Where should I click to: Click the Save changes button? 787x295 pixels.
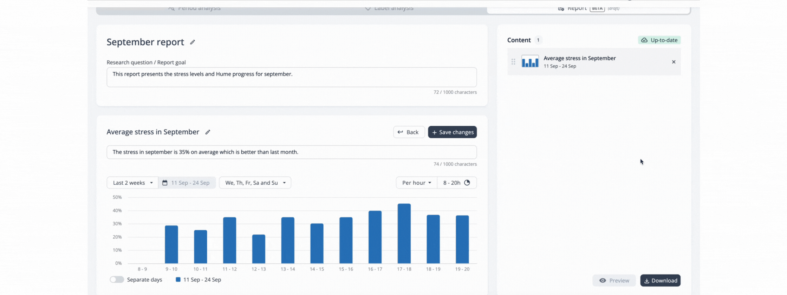(452, 132)
